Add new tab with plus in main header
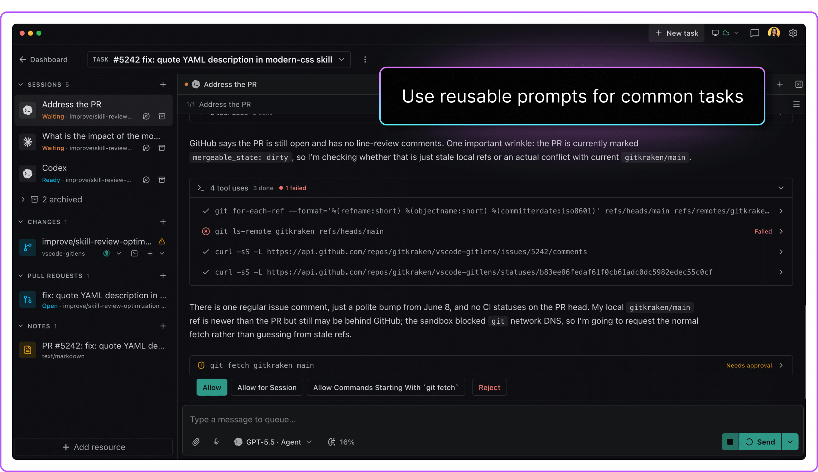 pyautogui.click(x=780, y=85)
